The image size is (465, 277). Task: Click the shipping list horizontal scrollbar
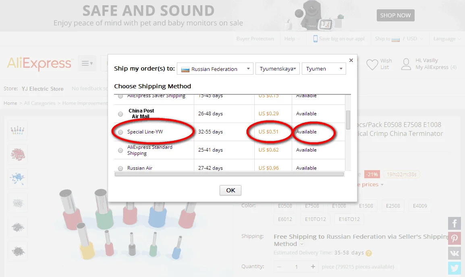tap(229, 174)
